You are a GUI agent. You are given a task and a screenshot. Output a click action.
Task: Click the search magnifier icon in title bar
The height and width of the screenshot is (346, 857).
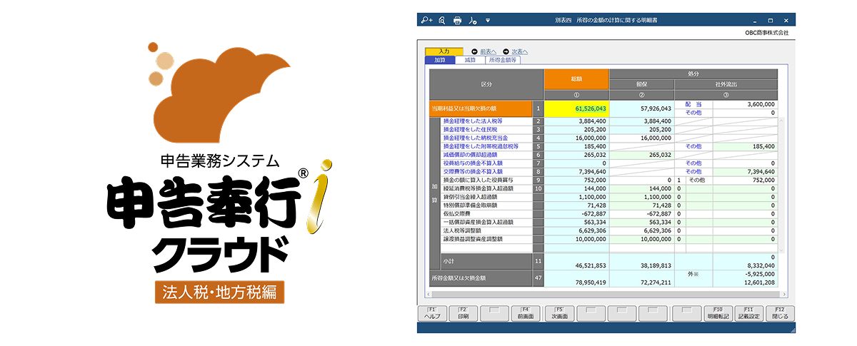click(442, 21)
